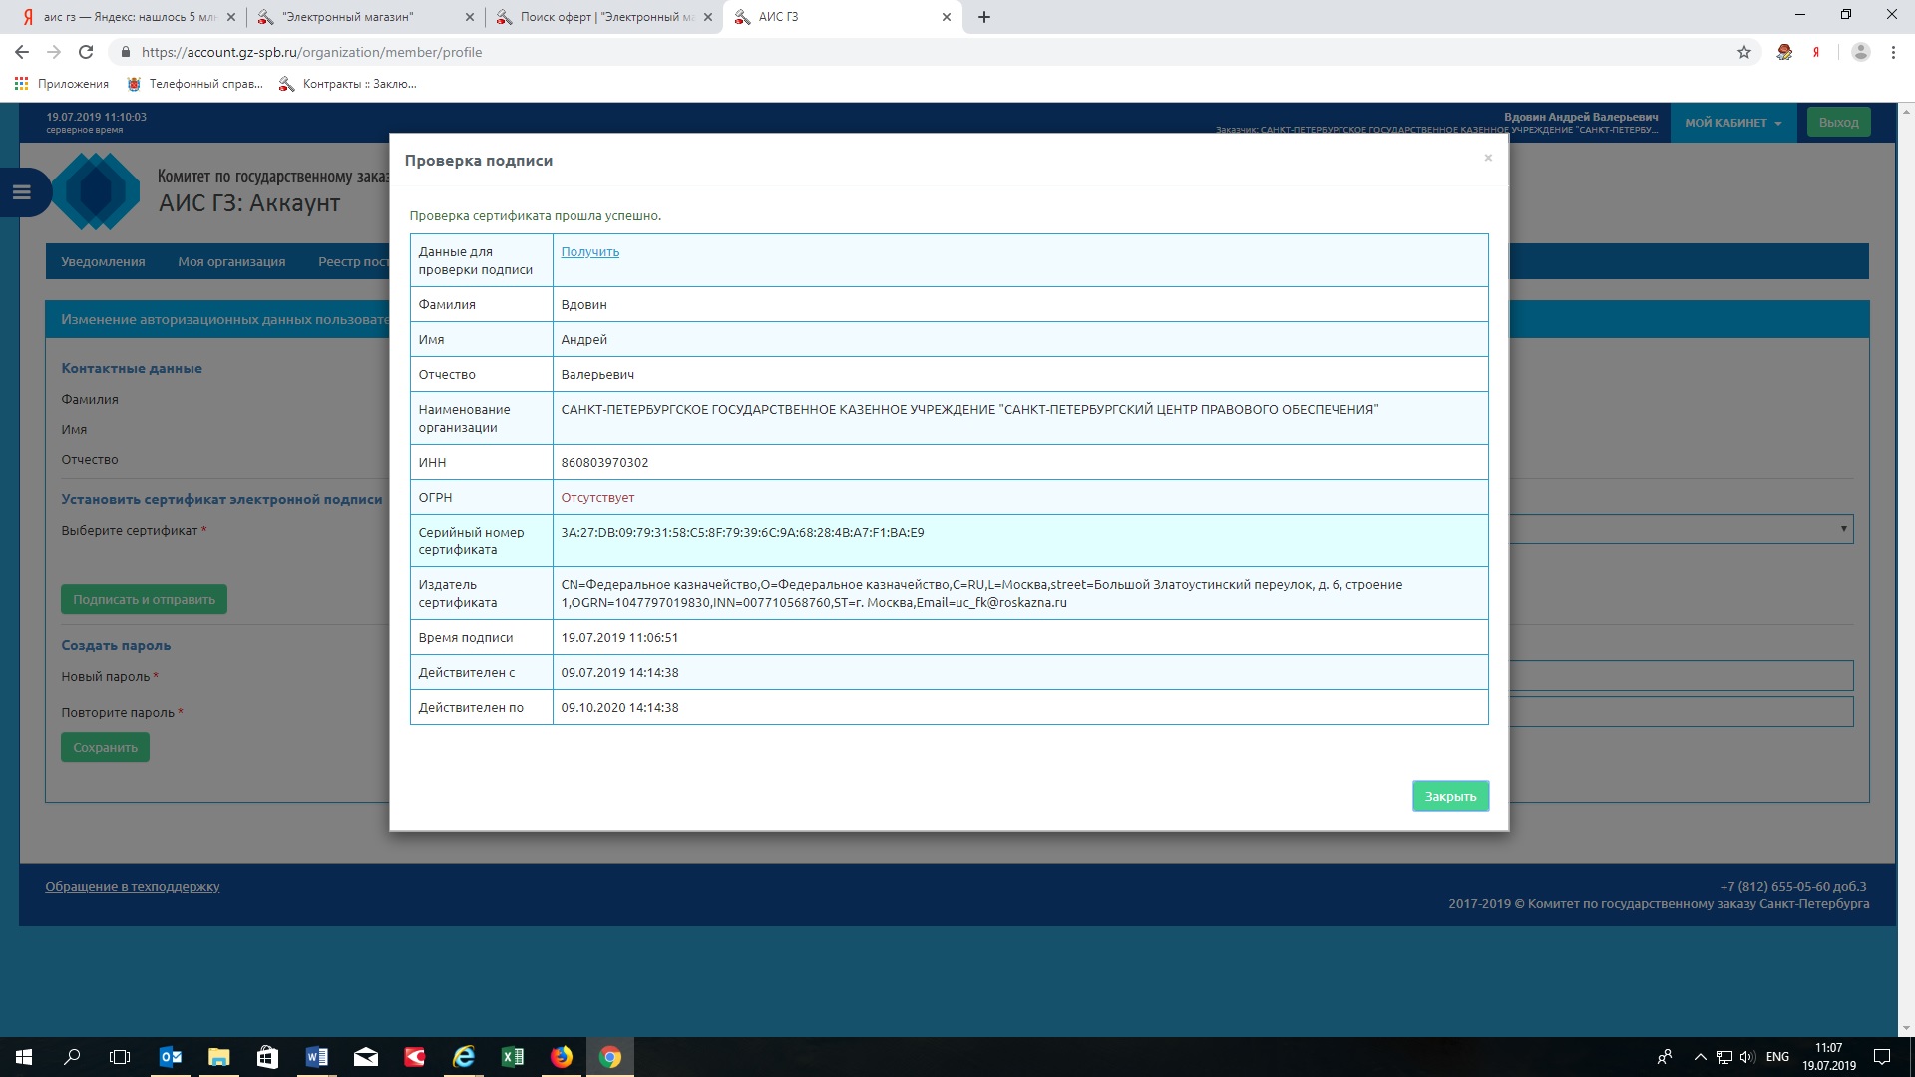Click the Chrome profile avatar icon
Image resolution: width=1915 pixels, height=1077 pixels.
pyautogui.click(x=1860, y=52)
